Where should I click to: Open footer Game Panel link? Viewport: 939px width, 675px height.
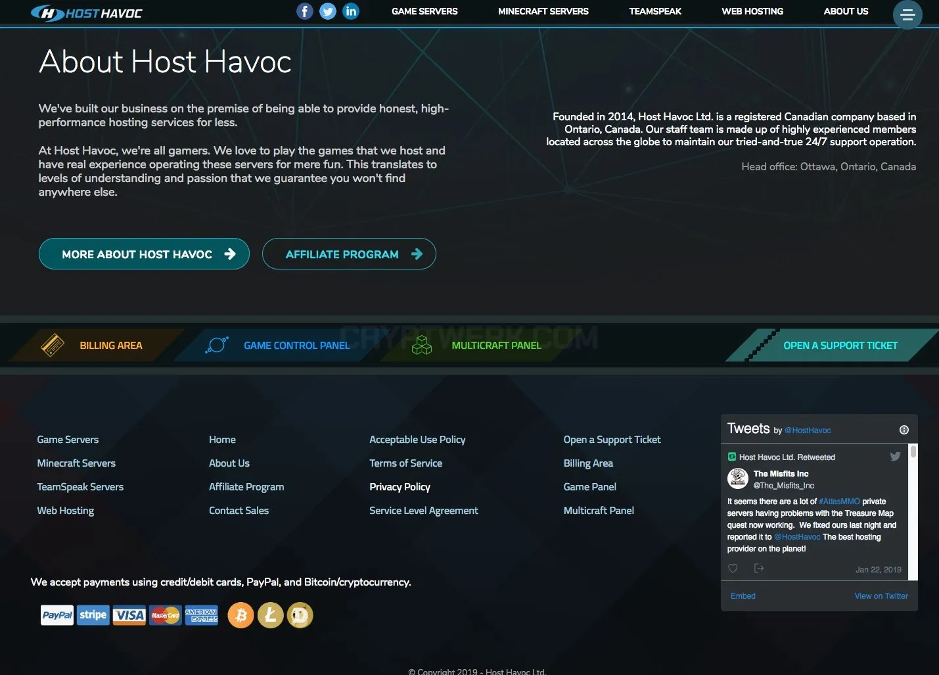(x=589, y=487)
